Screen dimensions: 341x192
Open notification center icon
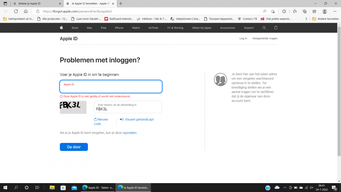click(335, 188)
